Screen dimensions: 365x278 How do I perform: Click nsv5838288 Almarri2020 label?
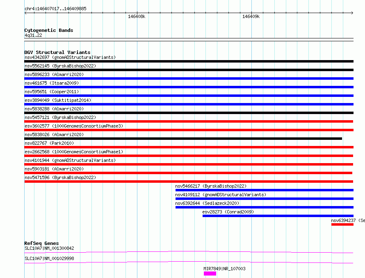point(54,109)
